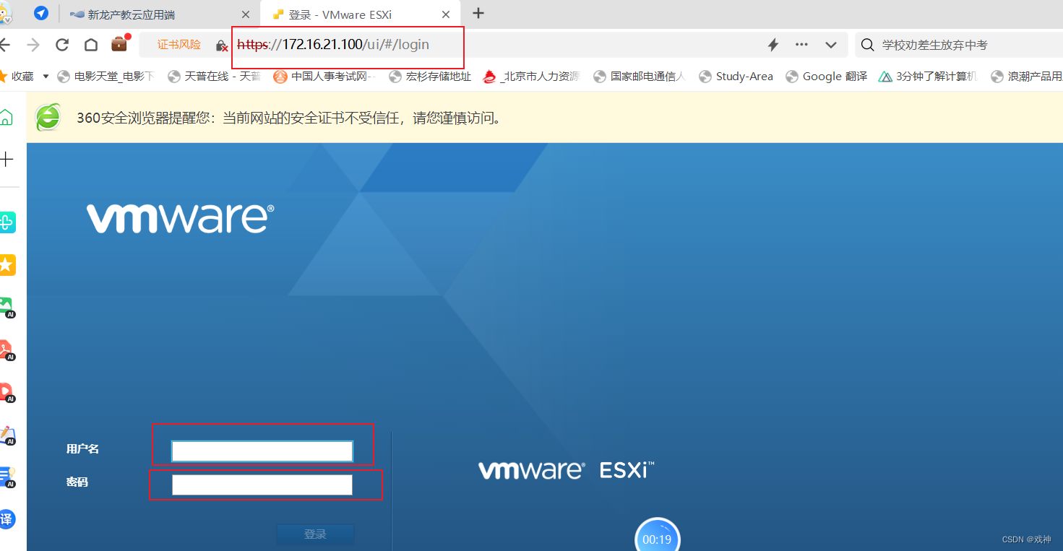Open the AI writing pencil sidebar tool
Screen dimensions: 1063x551
7,435
